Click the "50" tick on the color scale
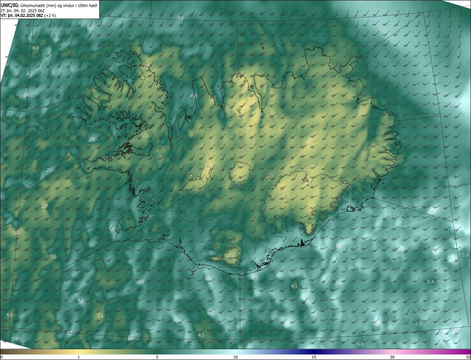This screenshot has width=471, height=360. pos(468,357)
